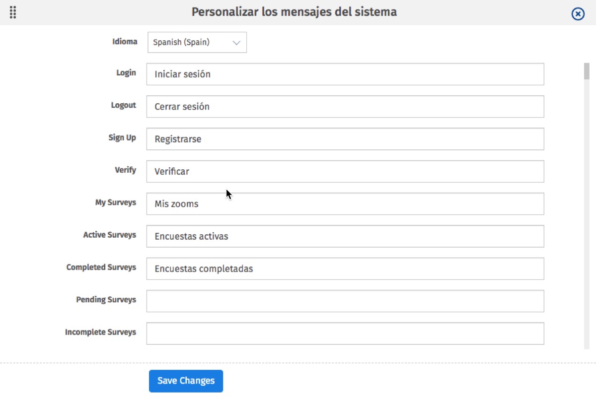Click the Idioma label
The height and width of the screenshot is (399, 596).
[125, 42]
